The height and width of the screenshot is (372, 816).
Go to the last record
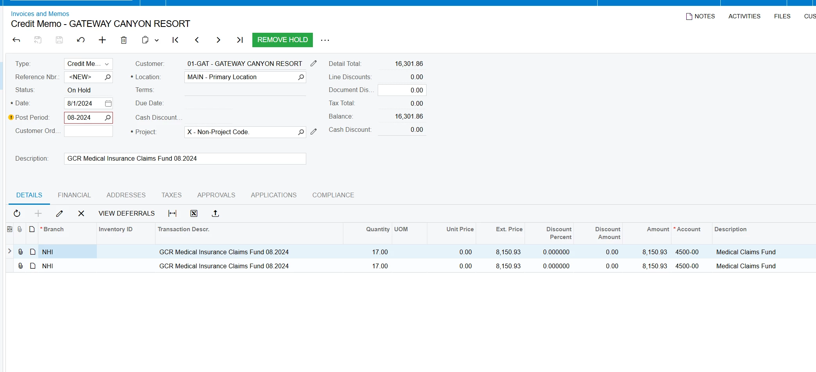240,40
